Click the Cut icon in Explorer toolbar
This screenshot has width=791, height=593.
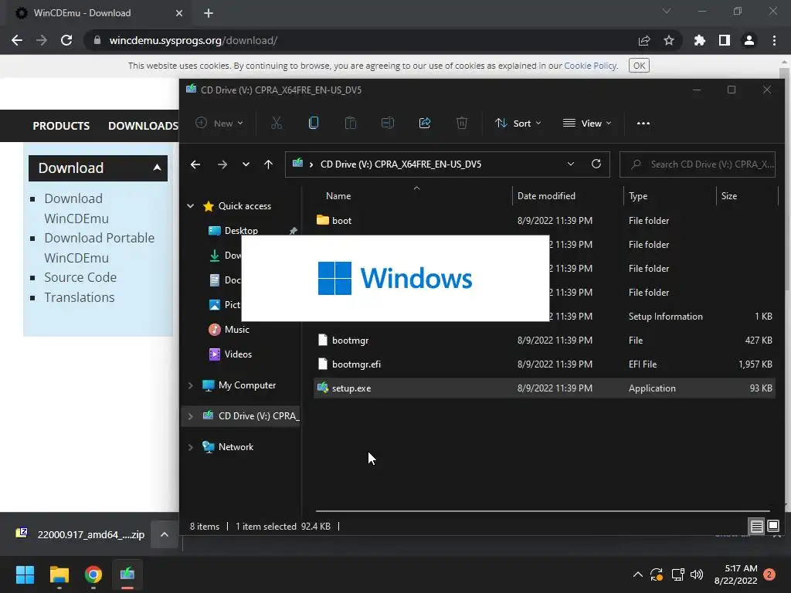pos(277,123)
